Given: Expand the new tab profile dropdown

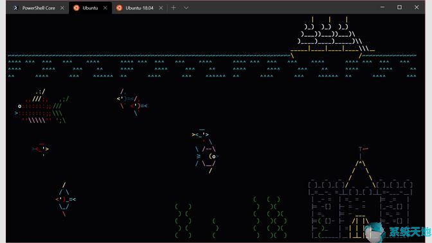Looking at the screenshot, I should (x=186, y=8).
